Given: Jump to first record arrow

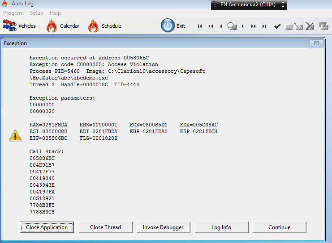Looking at the screenshot, I should (200, 26).
